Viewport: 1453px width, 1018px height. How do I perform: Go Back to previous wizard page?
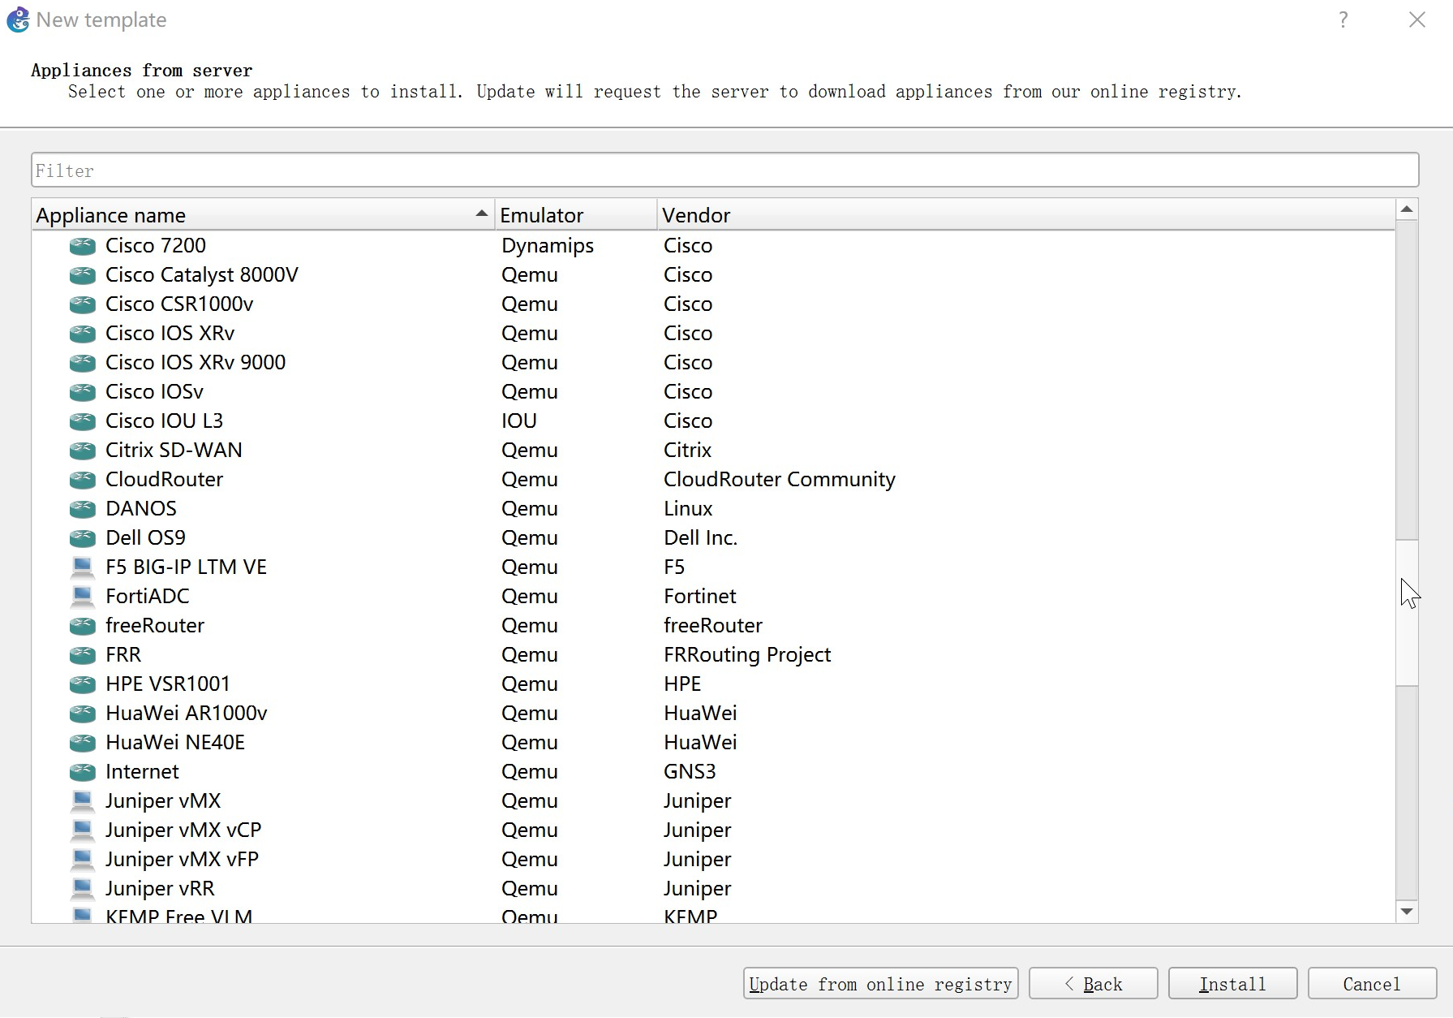click(1093, 984)
